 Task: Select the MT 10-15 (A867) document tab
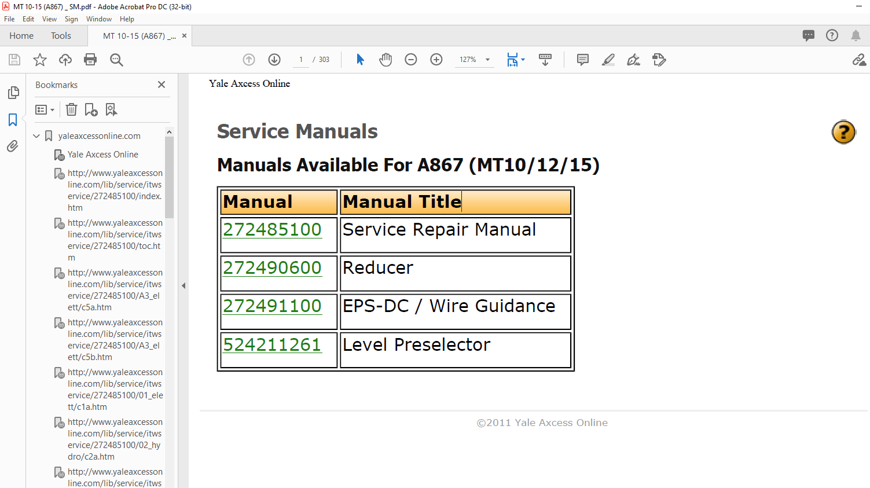(139, 36)
